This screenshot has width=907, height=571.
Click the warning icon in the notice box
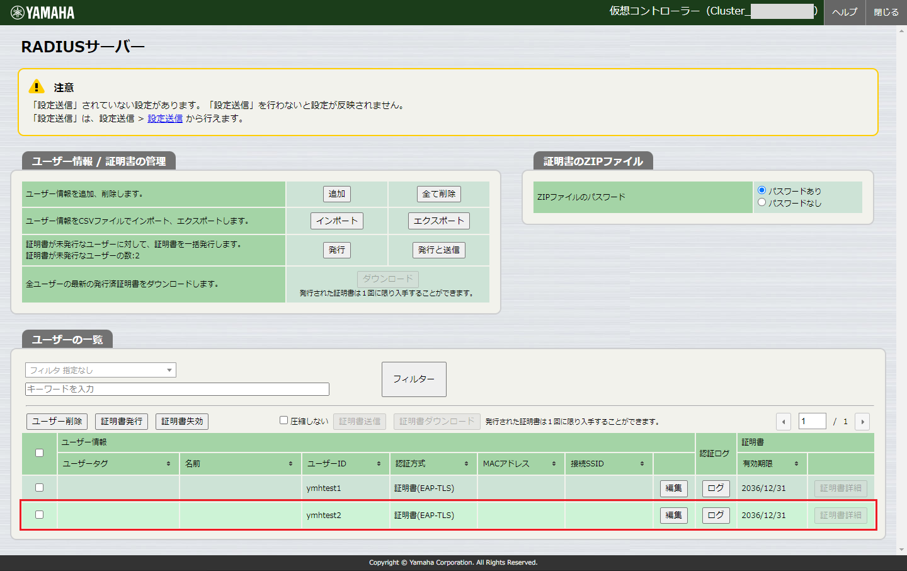tap(37, 86)
